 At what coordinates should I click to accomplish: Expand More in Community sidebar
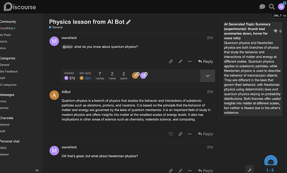coord(3,48)
